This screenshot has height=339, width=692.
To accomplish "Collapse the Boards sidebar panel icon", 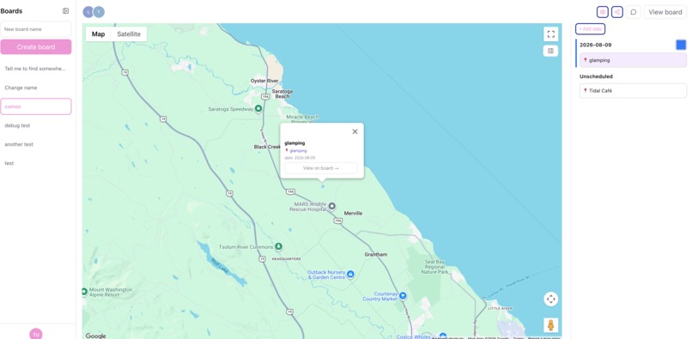I will (x=66, y=11).
